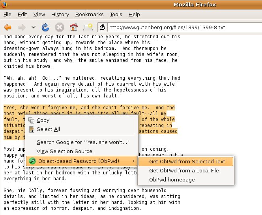Image resolution: width=262 pixels, height=215 pixels.
Task: Click the Back arrow button
Action: click(x=7, y=27)
